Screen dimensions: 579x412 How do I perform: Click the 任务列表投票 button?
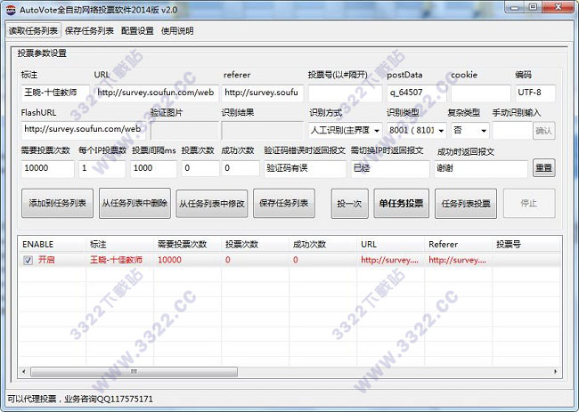pyautogui.click(x=466, y=203)
